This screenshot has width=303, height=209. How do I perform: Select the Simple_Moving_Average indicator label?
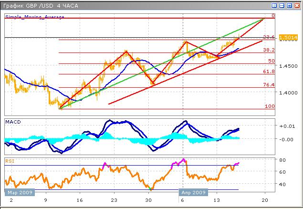(35, 17)
